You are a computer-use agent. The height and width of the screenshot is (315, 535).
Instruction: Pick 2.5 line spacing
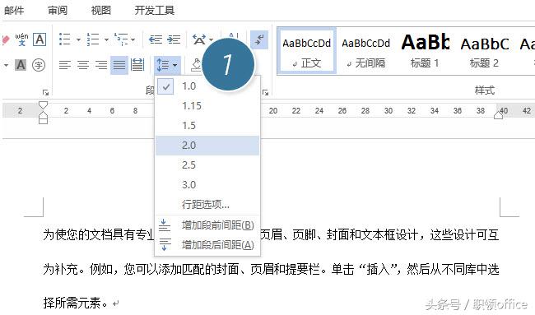point(207,165)
